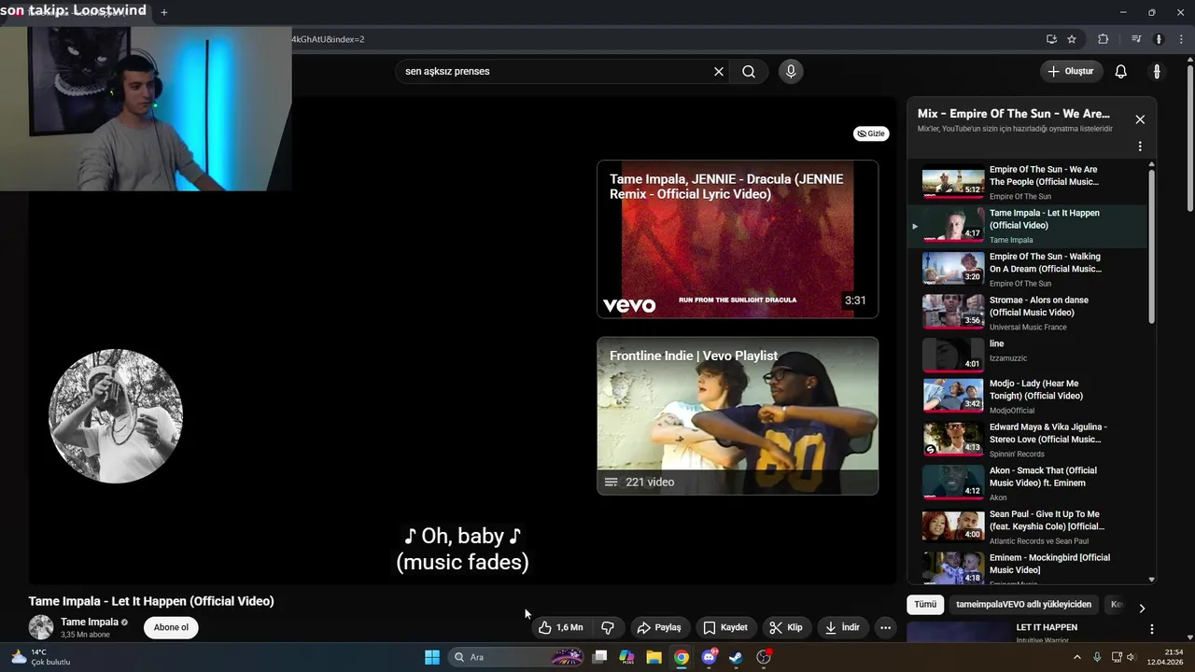Play Walking On A Dream from playlist

click(1027, 270)
